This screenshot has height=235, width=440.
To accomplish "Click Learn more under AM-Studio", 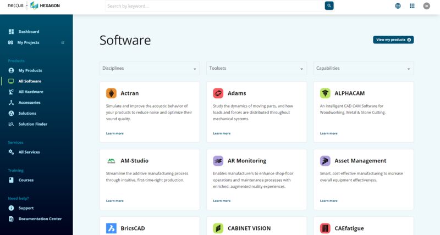I will (114, 201).
